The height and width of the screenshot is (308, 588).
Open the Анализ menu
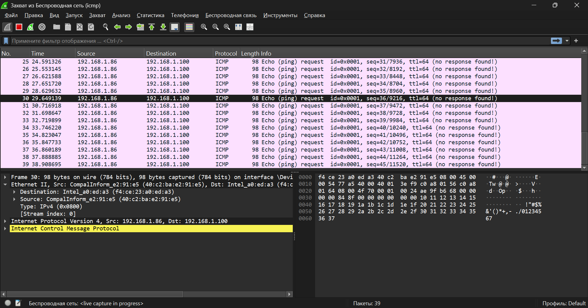click(x=121, y=15)
